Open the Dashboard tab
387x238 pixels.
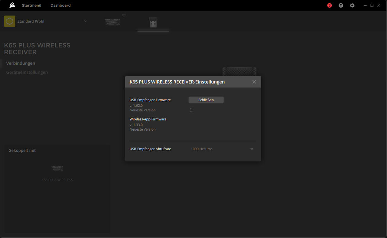point(60,5)
